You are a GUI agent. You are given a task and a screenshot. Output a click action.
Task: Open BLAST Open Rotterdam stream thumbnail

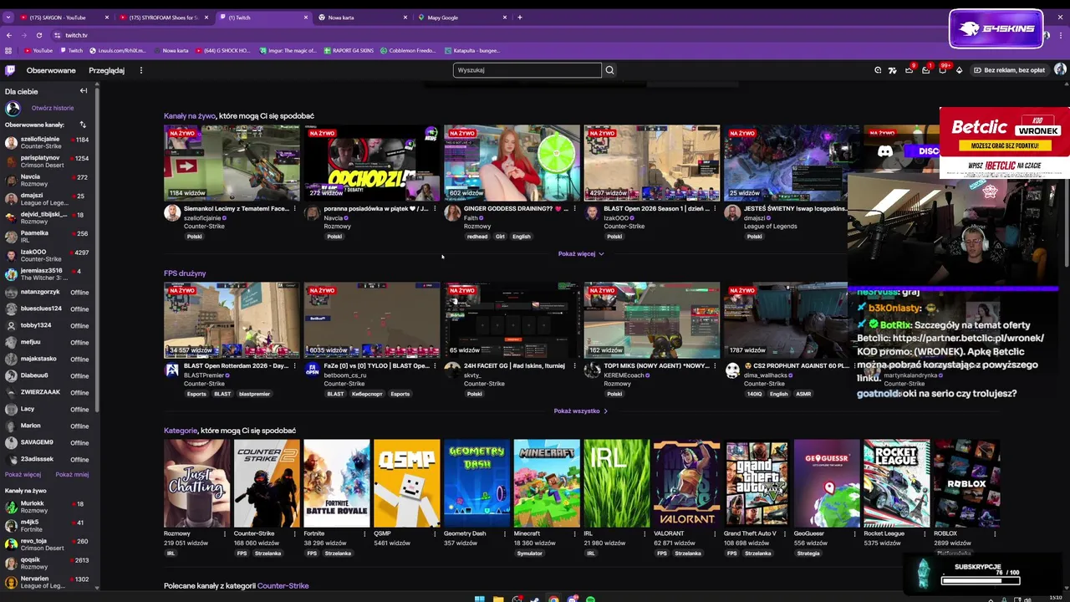point(232,320)
